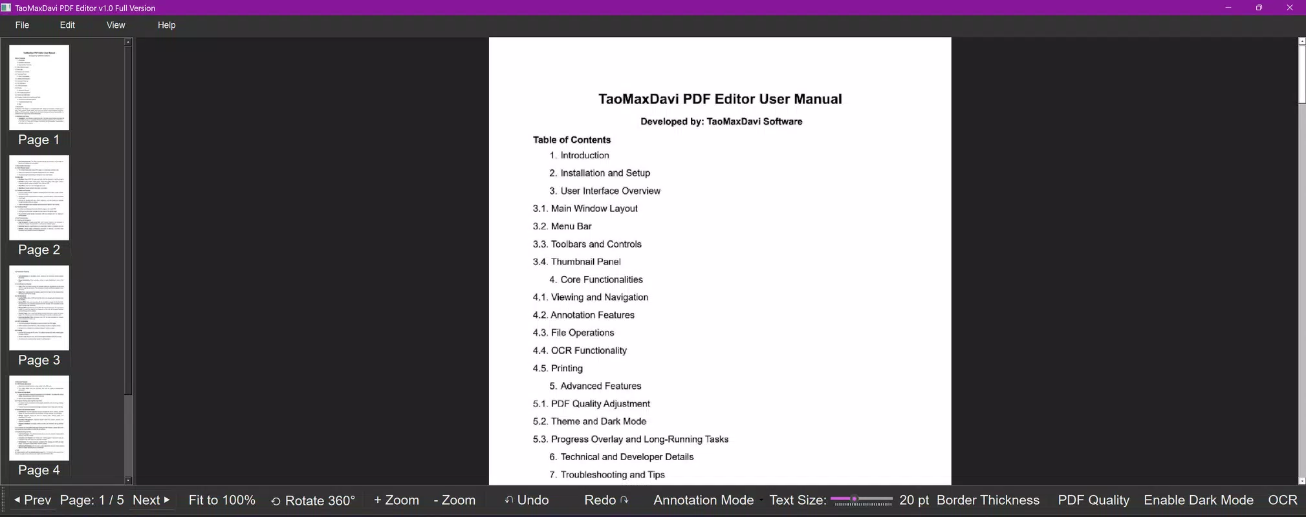This screenshot has width=1306, height=517.
Task: Redo the last undone action
Action: coord(606,500)
